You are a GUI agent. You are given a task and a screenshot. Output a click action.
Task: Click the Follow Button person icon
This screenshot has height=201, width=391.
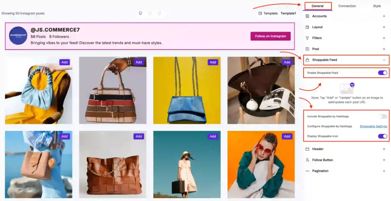[x=307, y=160]
